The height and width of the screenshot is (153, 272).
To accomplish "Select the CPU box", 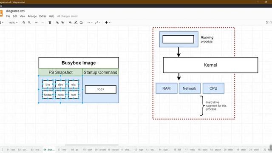I will click(213, 88).
